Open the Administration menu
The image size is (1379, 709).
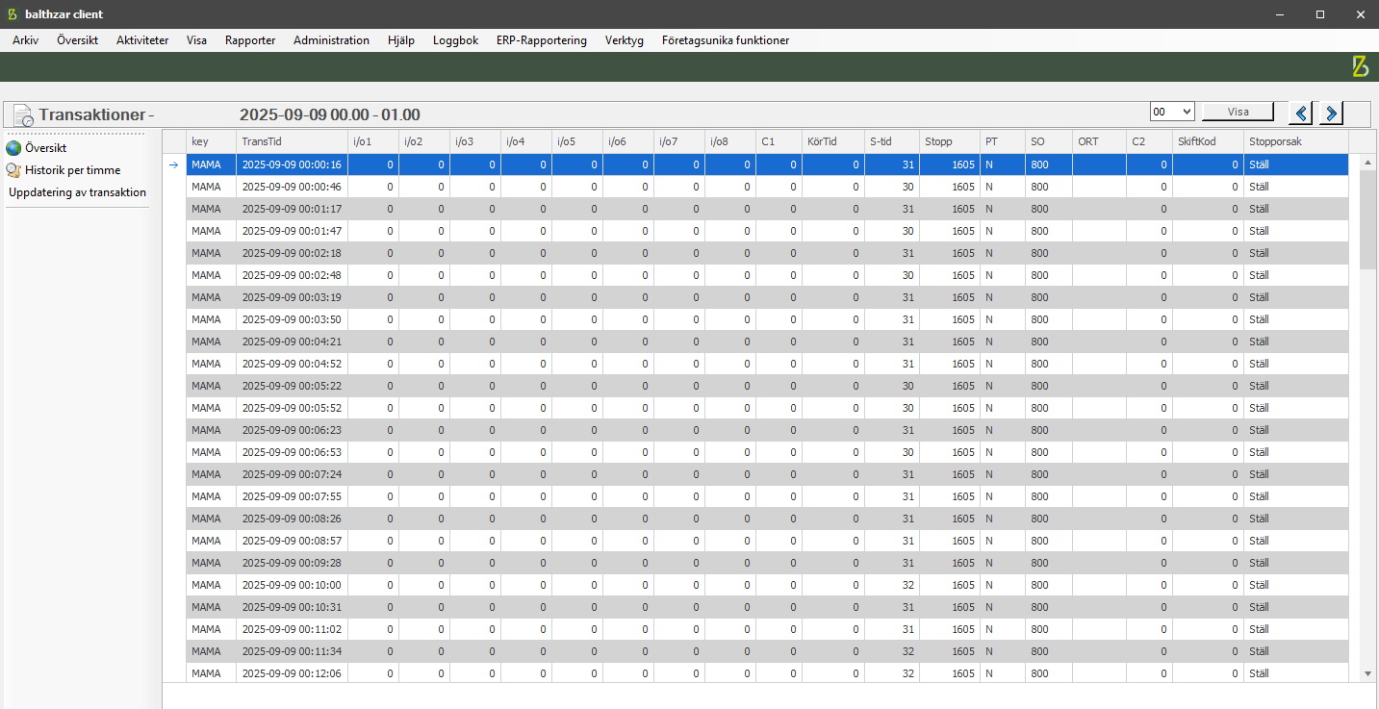(331, 40)
